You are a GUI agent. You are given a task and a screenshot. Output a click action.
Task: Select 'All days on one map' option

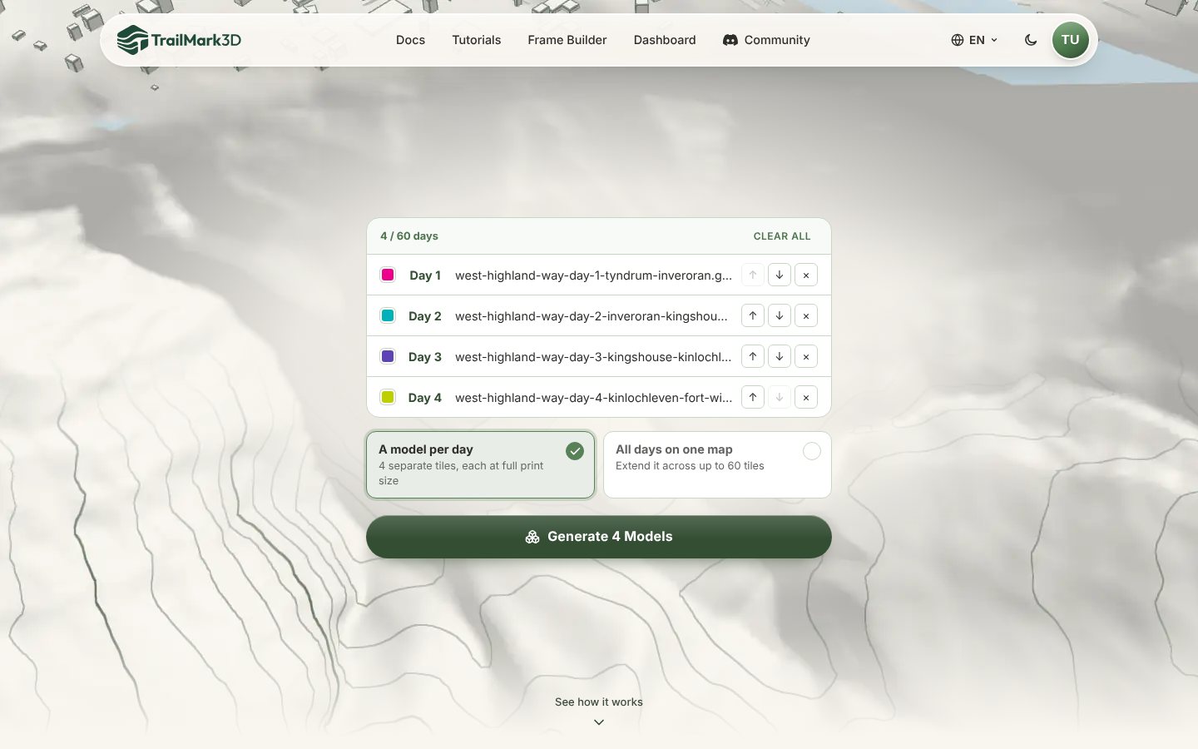(717, 464)
